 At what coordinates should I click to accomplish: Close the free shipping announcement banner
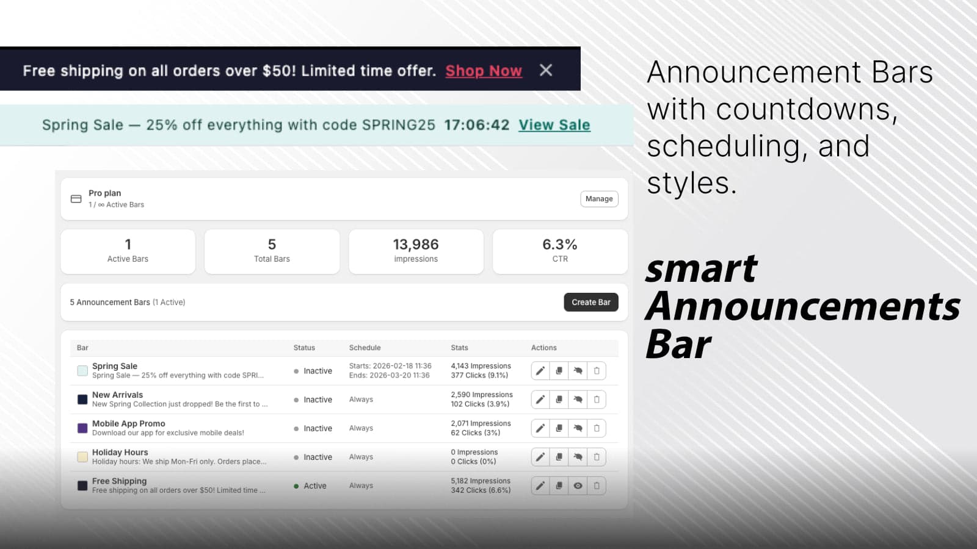point(546,70)
